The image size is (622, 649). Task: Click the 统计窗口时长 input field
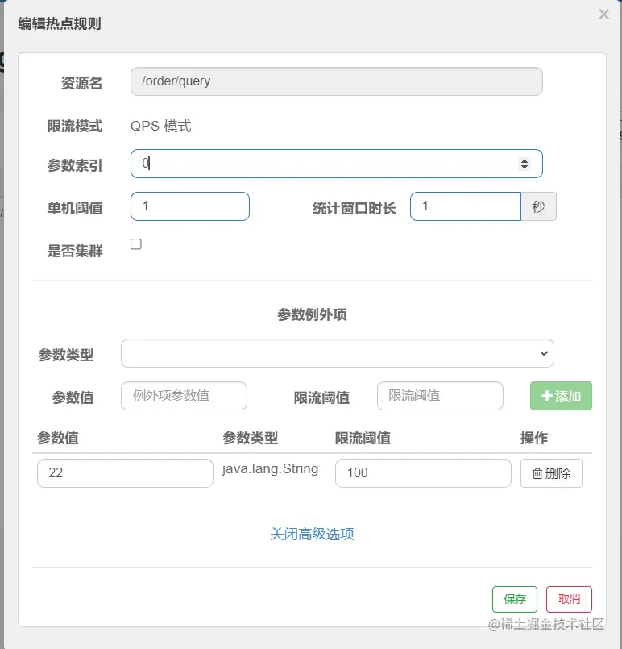[x=466, y=206]
